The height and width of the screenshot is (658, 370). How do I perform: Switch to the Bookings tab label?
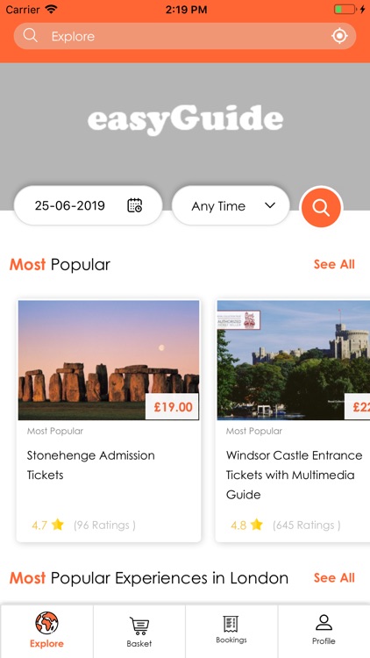tap(231, 640)
